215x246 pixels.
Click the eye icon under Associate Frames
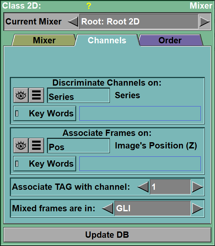point(21,146)
